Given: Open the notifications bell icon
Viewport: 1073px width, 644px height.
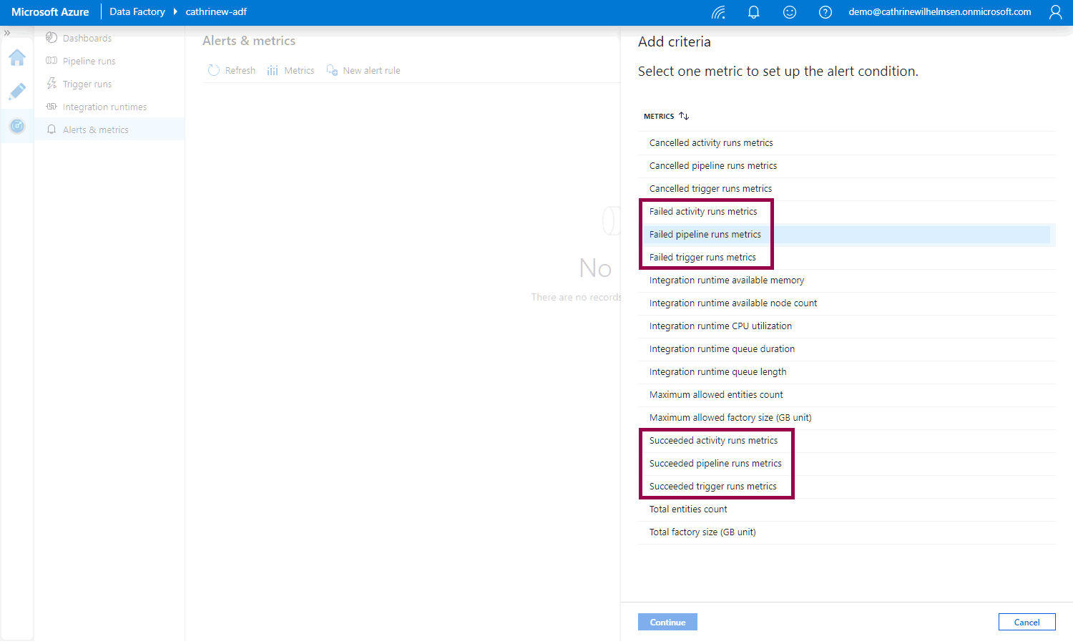Looking at the screenshot, I should click(753, 12).
